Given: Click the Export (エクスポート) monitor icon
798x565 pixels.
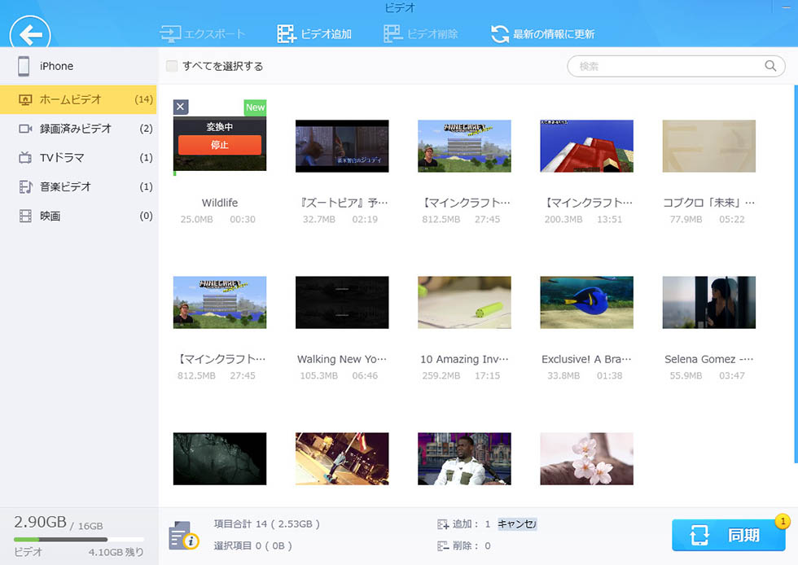Looking at the screenshot, I should tap(170, 33).
